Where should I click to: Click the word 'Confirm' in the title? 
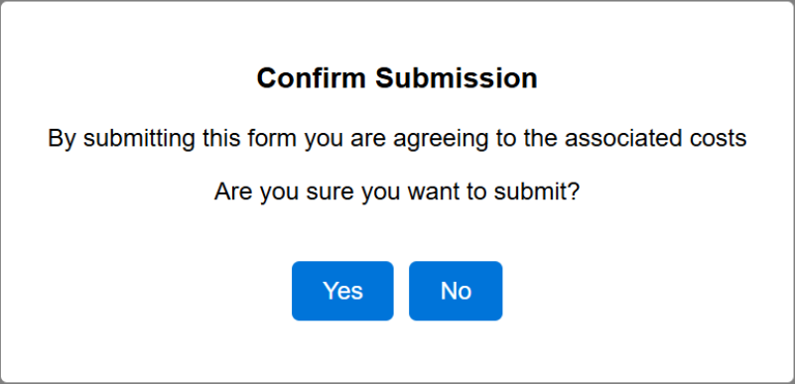click(312, 78)
